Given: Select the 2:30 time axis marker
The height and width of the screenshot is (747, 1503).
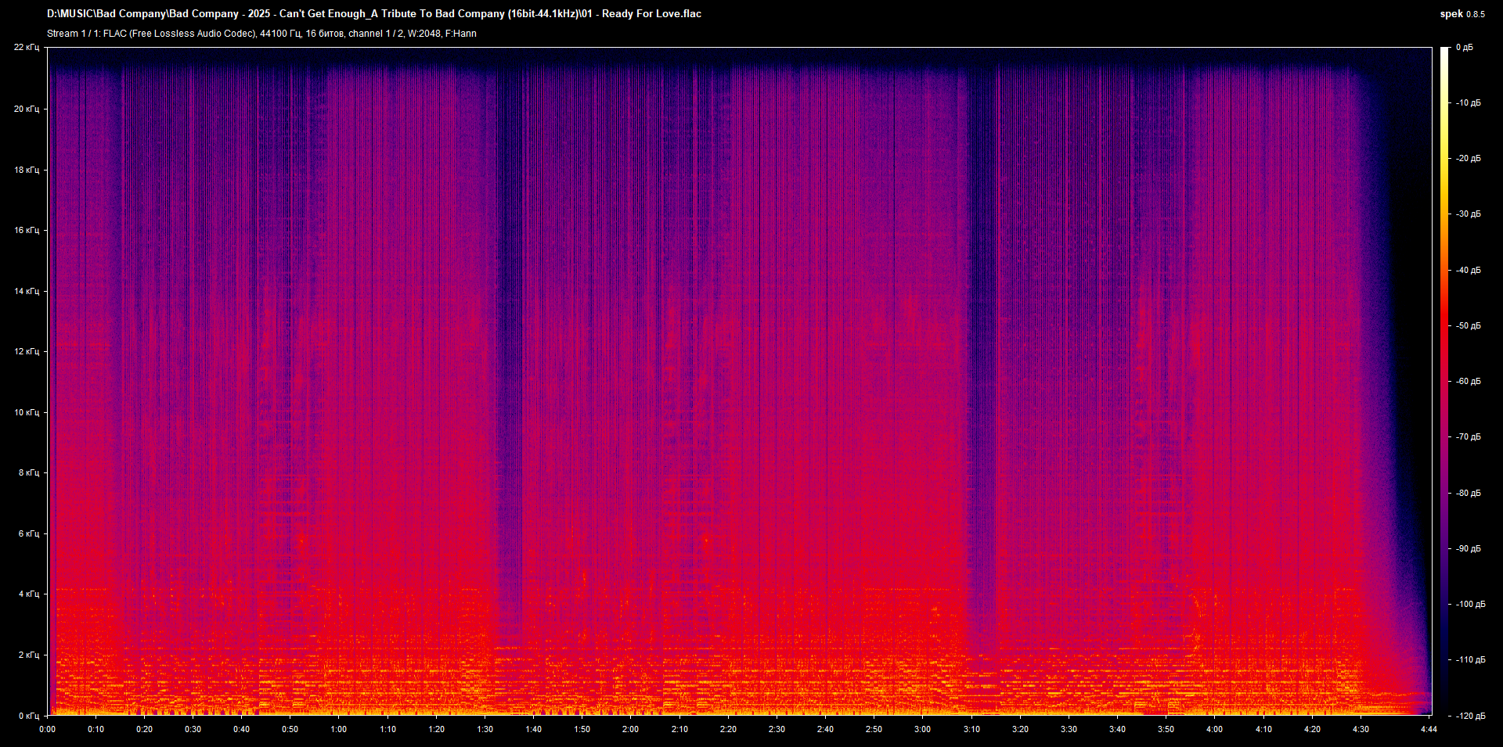Looking at the screenshot, I should click(x=777, y=729).
